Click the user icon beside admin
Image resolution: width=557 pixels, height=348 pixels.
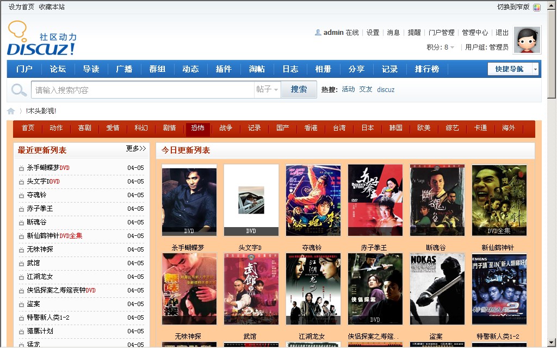[318, 32]
